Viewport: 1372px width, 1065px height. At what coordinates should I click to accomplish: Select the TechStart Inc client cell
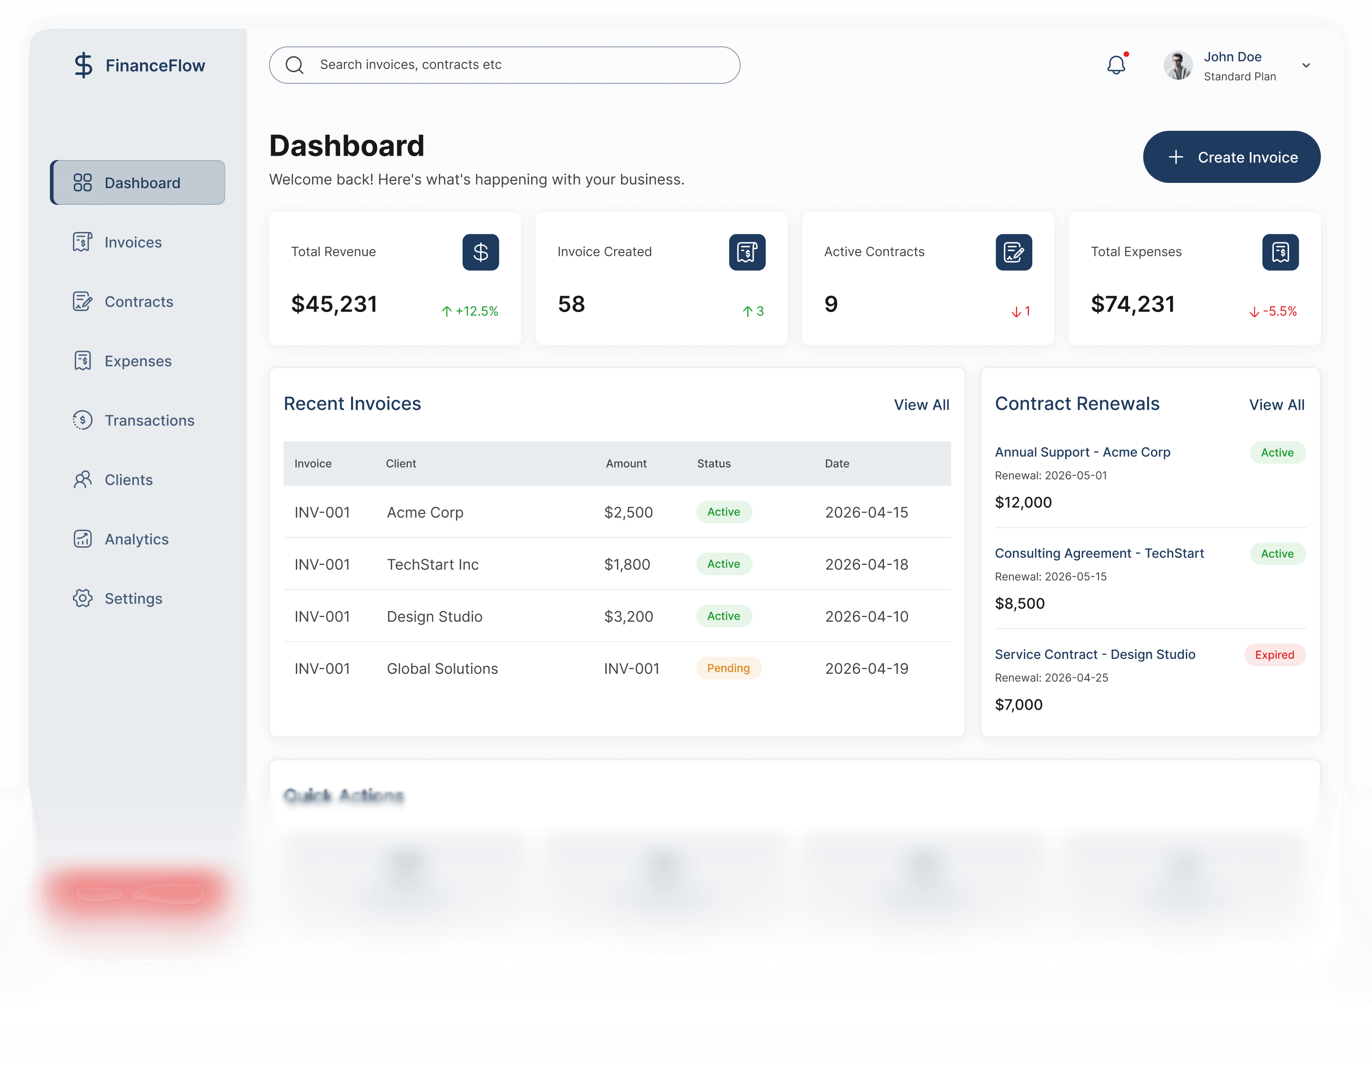433,564
